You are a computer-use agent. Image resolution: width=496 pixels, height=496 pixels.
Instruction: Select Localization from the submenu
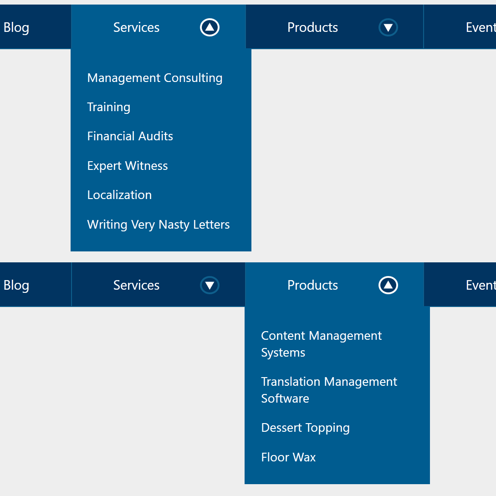pyautogui.click(x=120, y=195)
